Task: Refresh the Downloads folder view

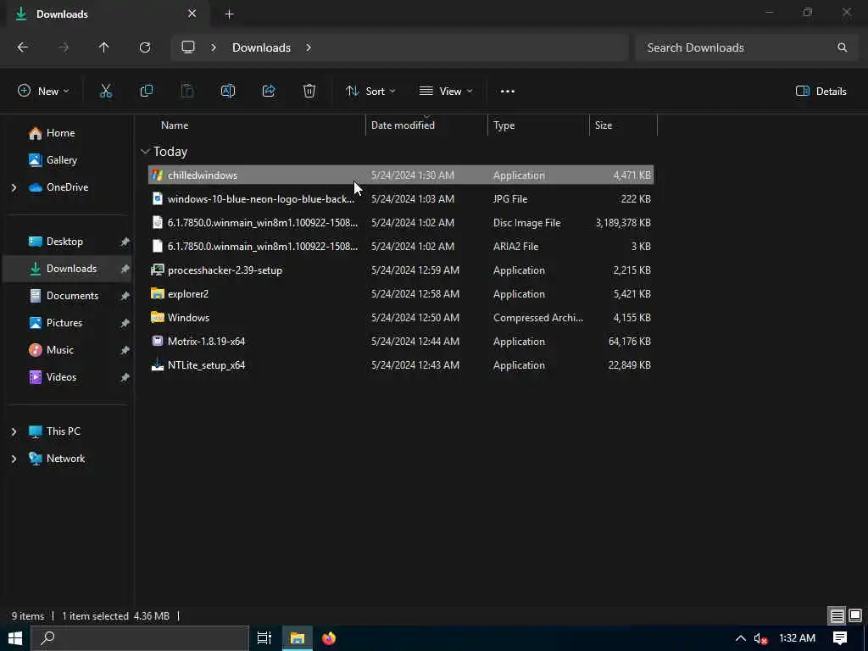Action: pos(145,47)
